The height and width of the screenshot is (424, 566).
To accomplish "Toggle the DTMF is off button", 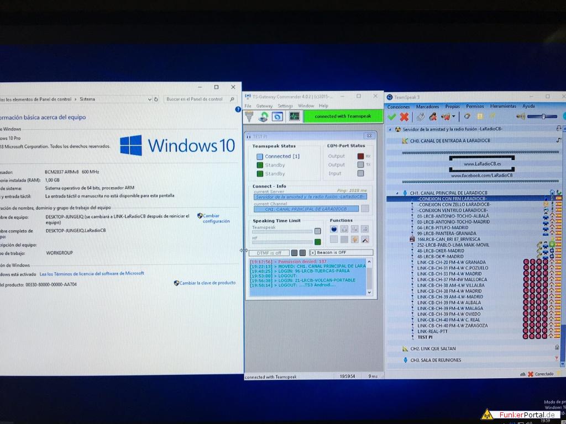I will [268, 253].
